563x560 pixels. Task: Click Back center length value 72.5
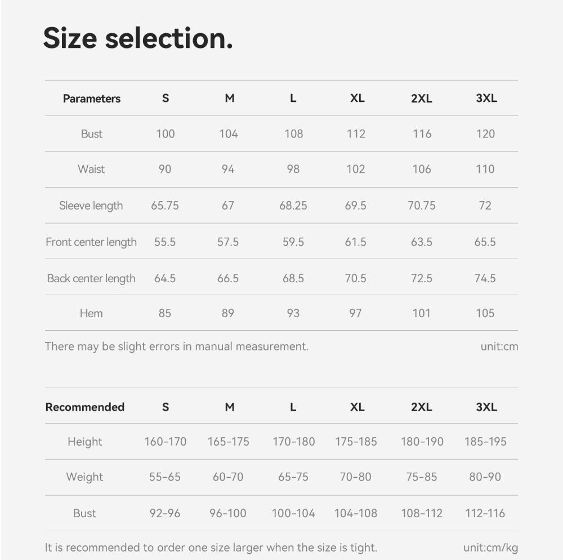[x=422, y=278]
